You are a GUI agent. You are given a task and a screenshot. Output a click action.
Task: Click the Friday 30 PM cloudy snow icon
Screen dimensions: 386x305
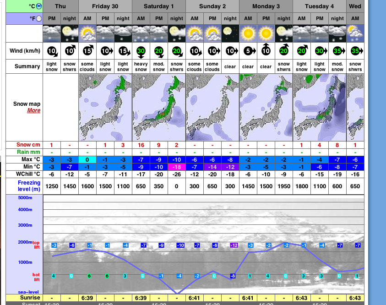click(105, 33)
